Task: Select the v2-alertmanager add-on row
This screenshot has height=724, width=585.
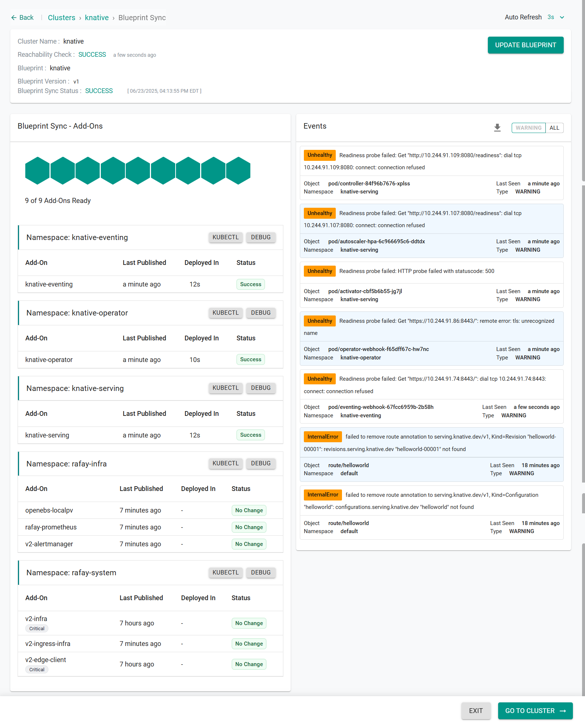Action: [151, 544]
